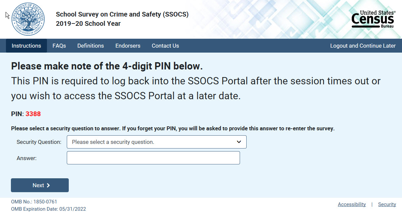402x214 pixels.
Task: Open the Security link in footer
Action: [387, 204]
